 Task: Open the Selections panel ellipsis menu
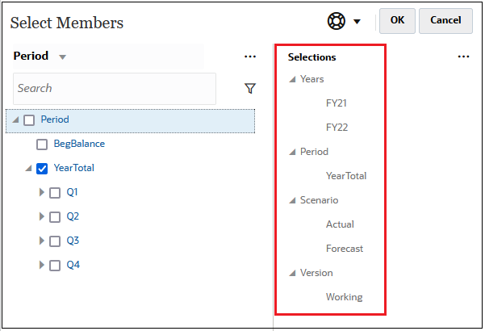tap(463, 57)
